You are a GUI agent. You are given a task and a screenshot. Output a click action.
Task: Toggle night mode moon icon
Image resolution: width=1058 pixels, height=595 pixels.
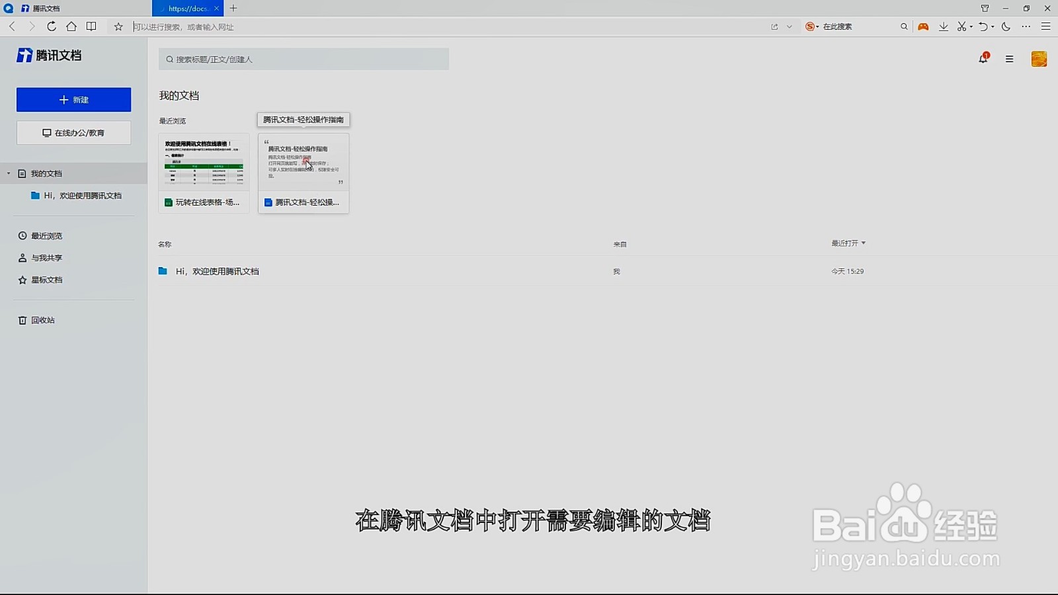point(1006,26)
